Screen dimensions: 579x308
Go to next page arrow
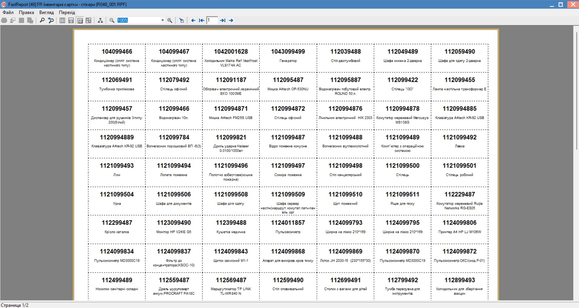[x=231, y=20]
